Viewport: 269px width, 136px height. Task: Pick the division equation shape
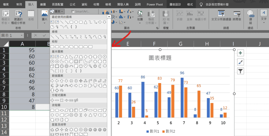pyautogui.click(x=66, y=100)
